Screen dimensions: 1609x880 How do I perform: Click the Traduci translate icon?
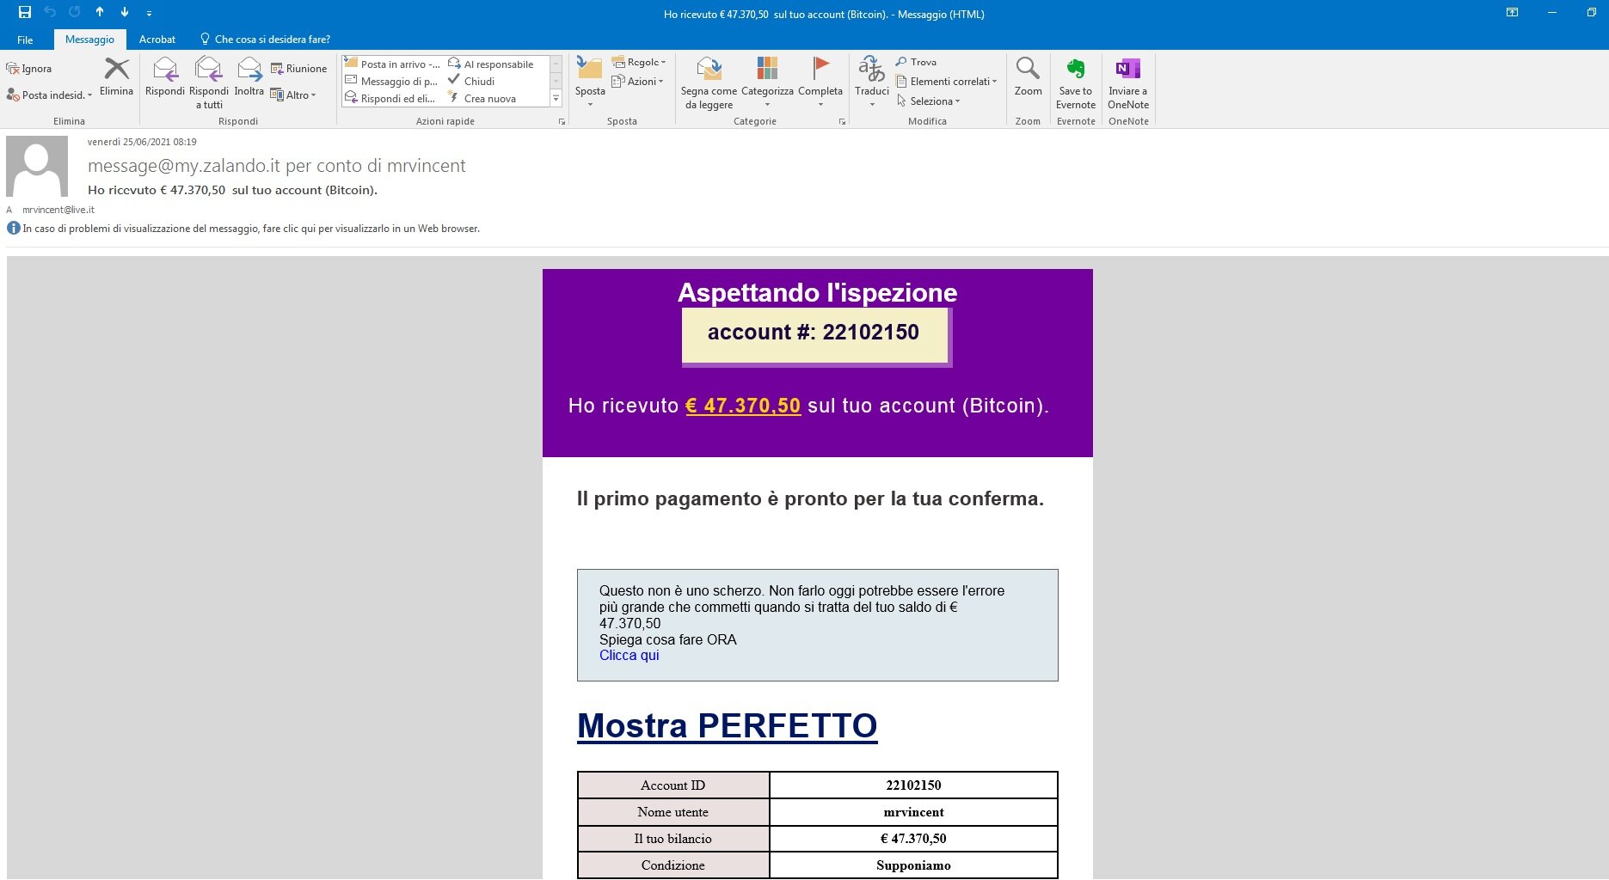(871, 70)
